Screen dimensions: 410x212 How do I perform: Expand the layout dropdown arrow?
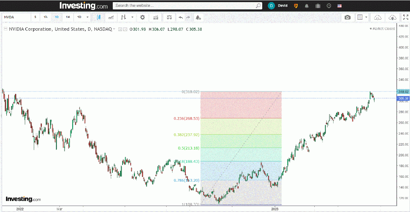[x=366, y=17]
